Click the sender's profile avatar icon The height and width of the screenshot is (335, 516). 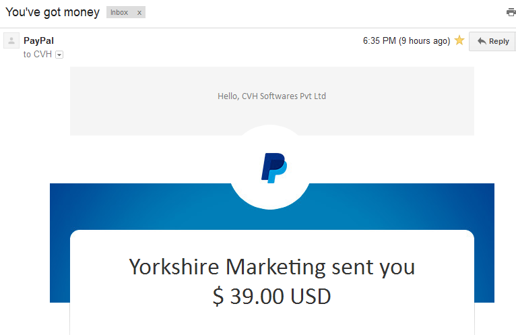coord(11,41)
